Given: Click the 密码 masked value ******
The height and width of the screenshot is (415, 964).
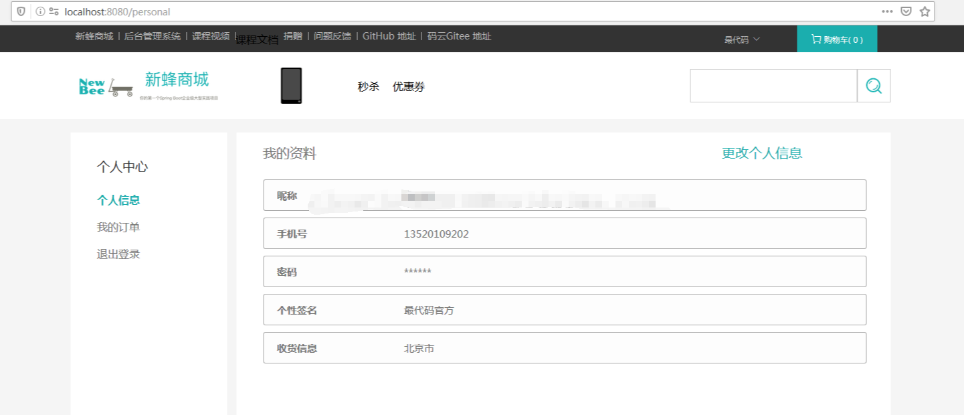Looking at the screenshot, I should 417,272.
